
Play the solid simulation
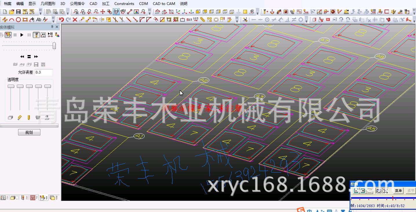click(22, 35)
